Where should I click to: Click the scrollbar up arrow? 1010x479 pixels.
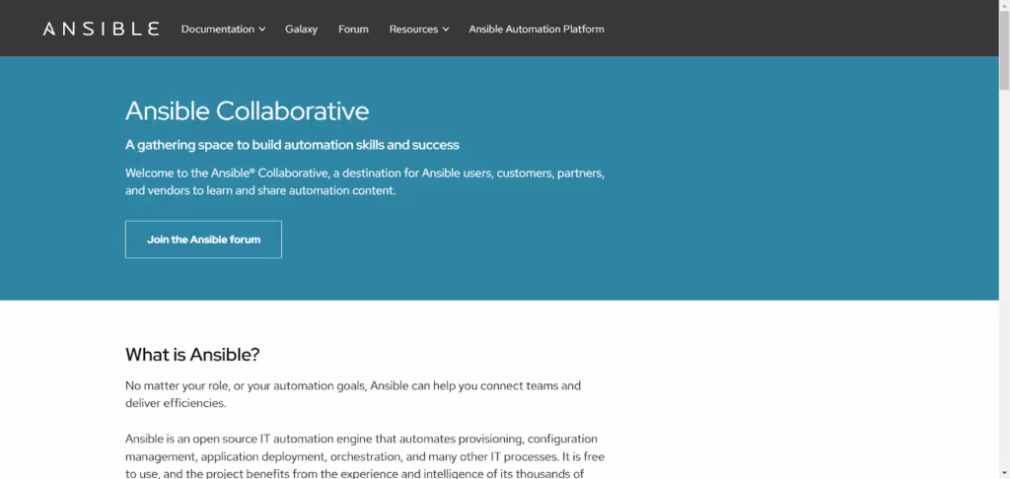pos(1003,5)
